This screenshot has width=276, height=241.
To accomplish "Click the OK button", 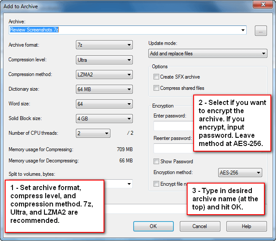I will click(154, 226).
